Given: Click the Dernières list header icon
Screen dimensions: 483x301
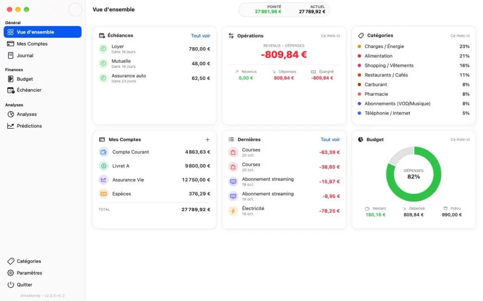Looking at the screenshot, I should (x=231, y=139).
